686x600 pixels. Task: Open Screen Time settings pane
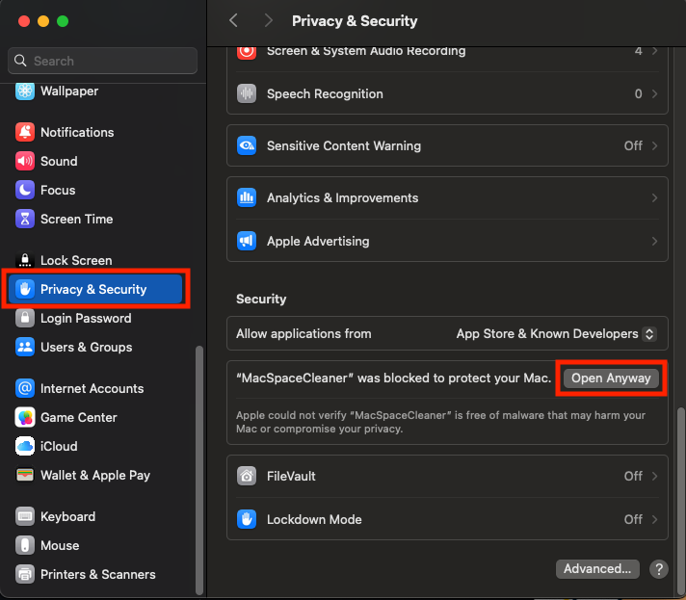tap(95, 219)
